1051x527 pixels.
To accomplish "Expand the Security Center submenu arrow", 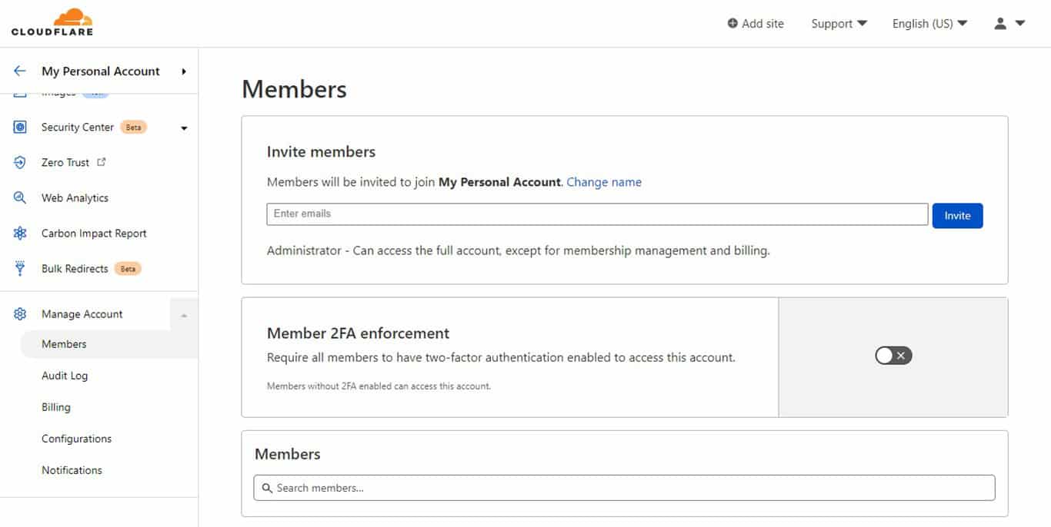I will point(184,128).
